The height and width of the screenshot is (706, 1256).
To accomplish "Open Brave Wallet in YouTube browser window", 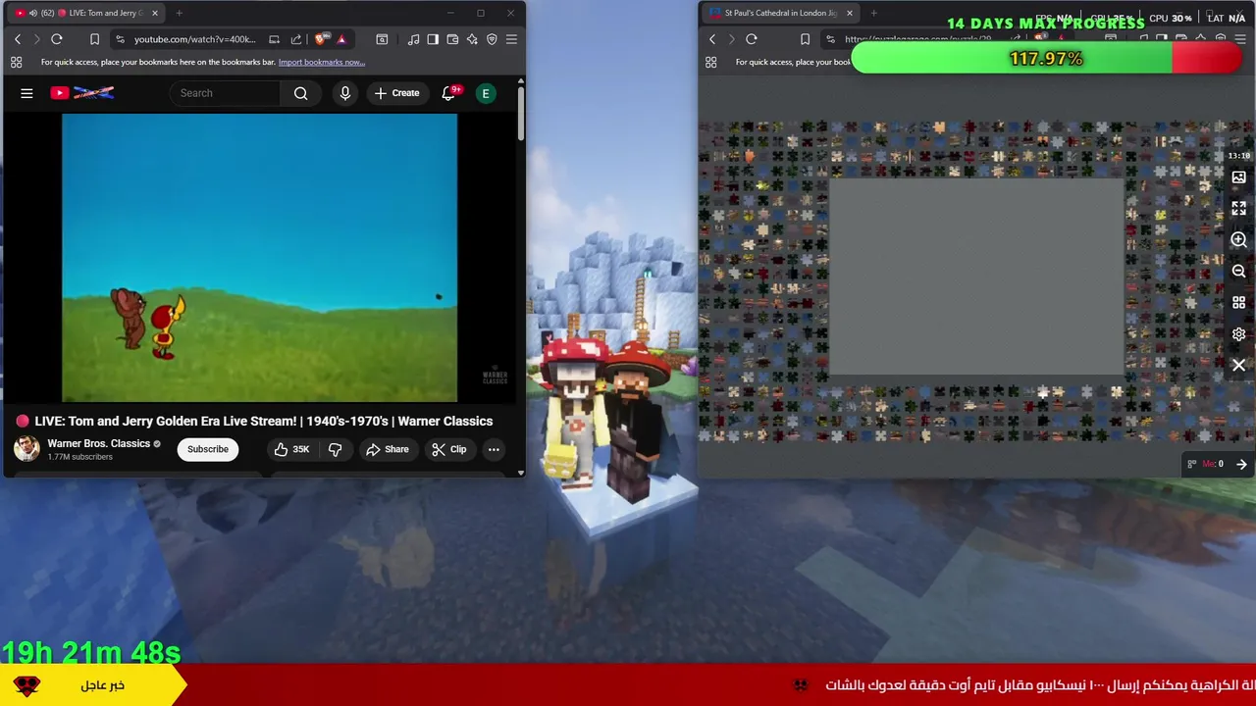I will click(452, 39).
